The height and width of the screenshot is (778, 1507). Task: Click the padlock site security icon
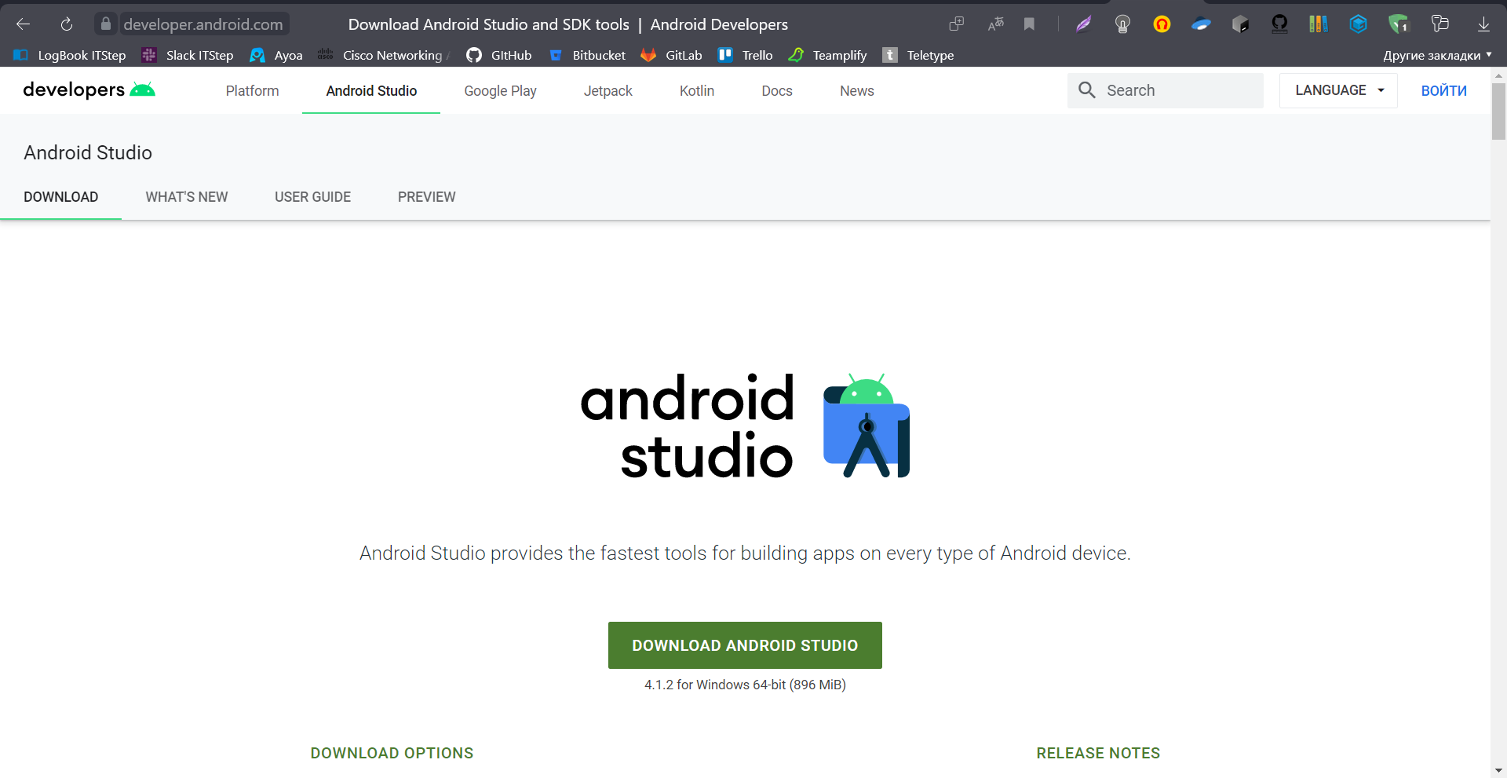point(106,24)
